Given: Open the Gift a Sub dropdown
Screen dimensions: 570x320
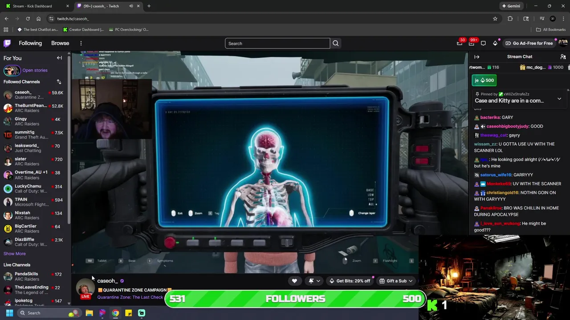Looking at the screenshot, I should click(x=396, y=281).
